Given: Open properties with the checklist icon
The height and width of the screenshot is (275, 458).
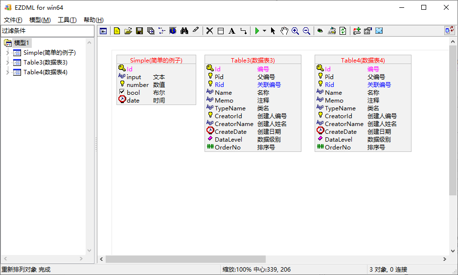Looking at the screenshot, I should pyautogui.click(x=368, y=31).
